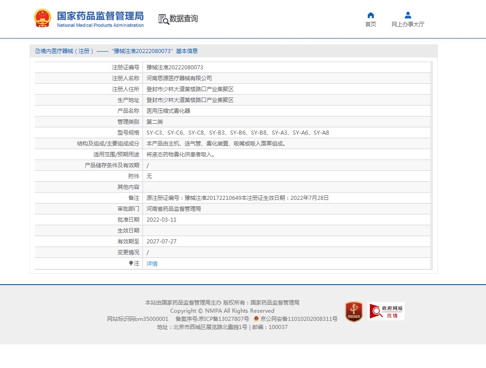
Task: Click the 附件 value 无
Action: click(149, 176)
